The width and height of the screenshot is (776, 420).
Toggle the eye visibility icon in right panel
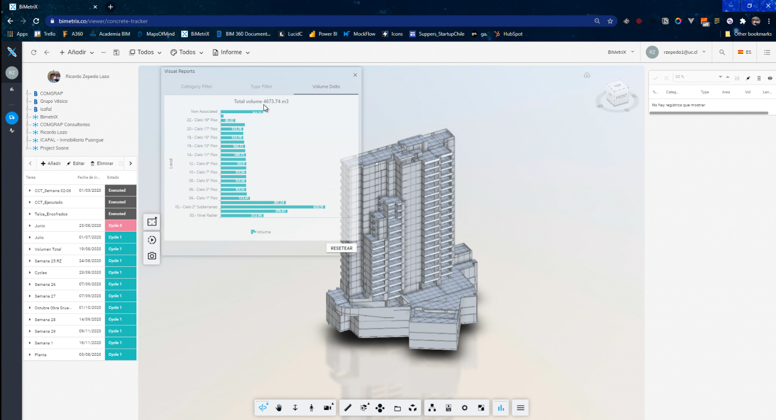(770, 78)
